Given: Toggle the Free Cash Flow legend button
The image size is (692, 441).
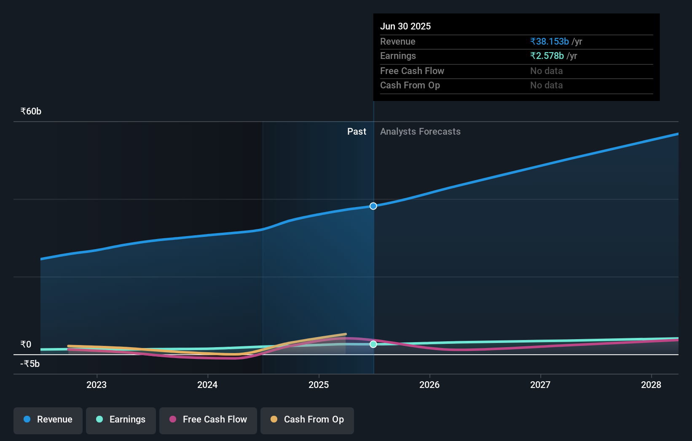Looking at the screenshot, I should pyautogui.click(x=208, y=420).
